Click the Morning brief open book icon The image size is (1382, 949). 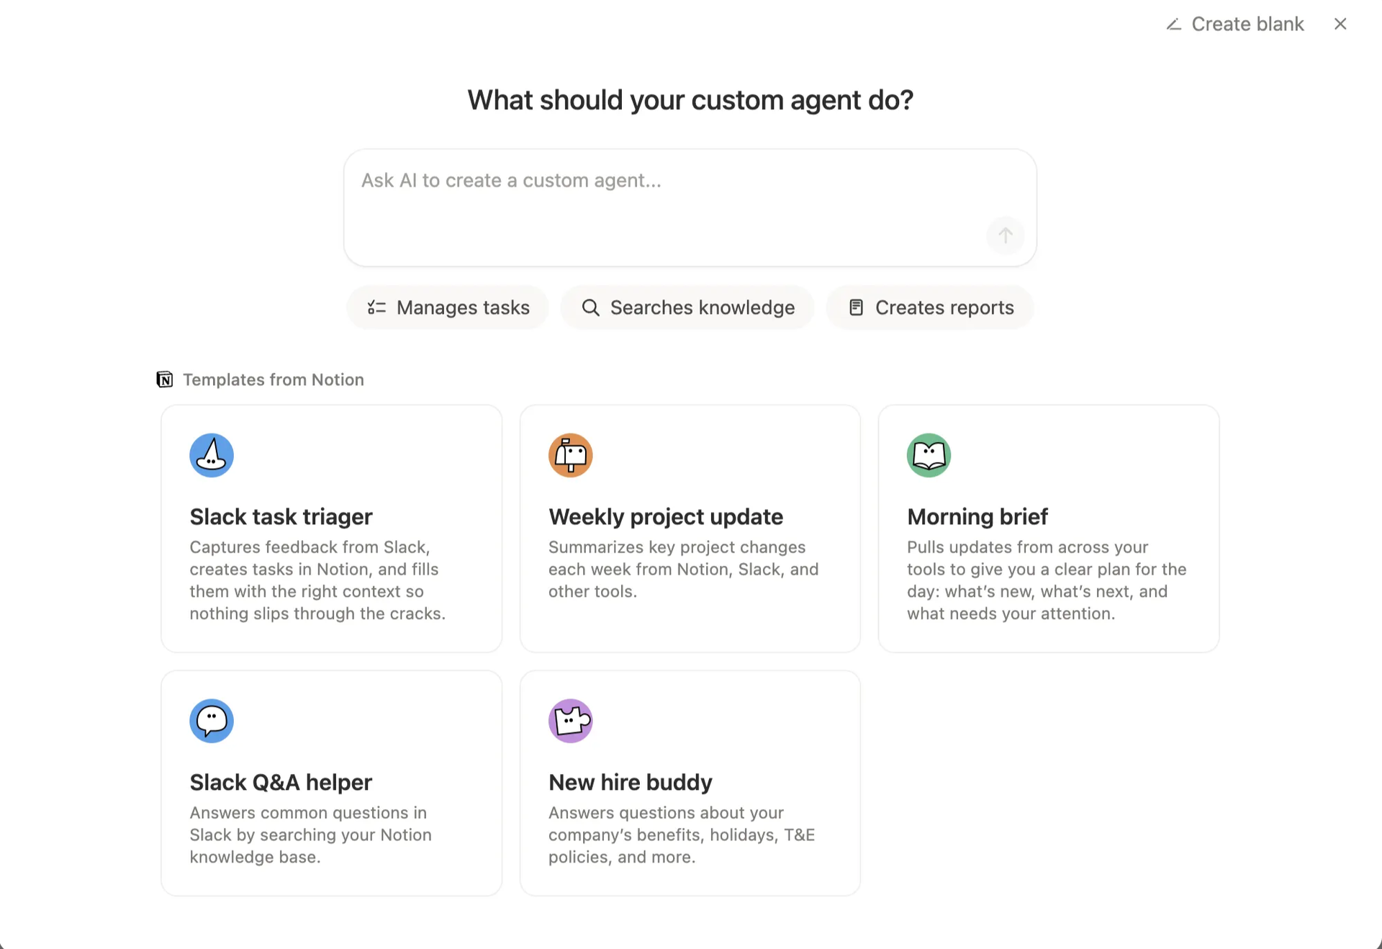coord(929,455)
